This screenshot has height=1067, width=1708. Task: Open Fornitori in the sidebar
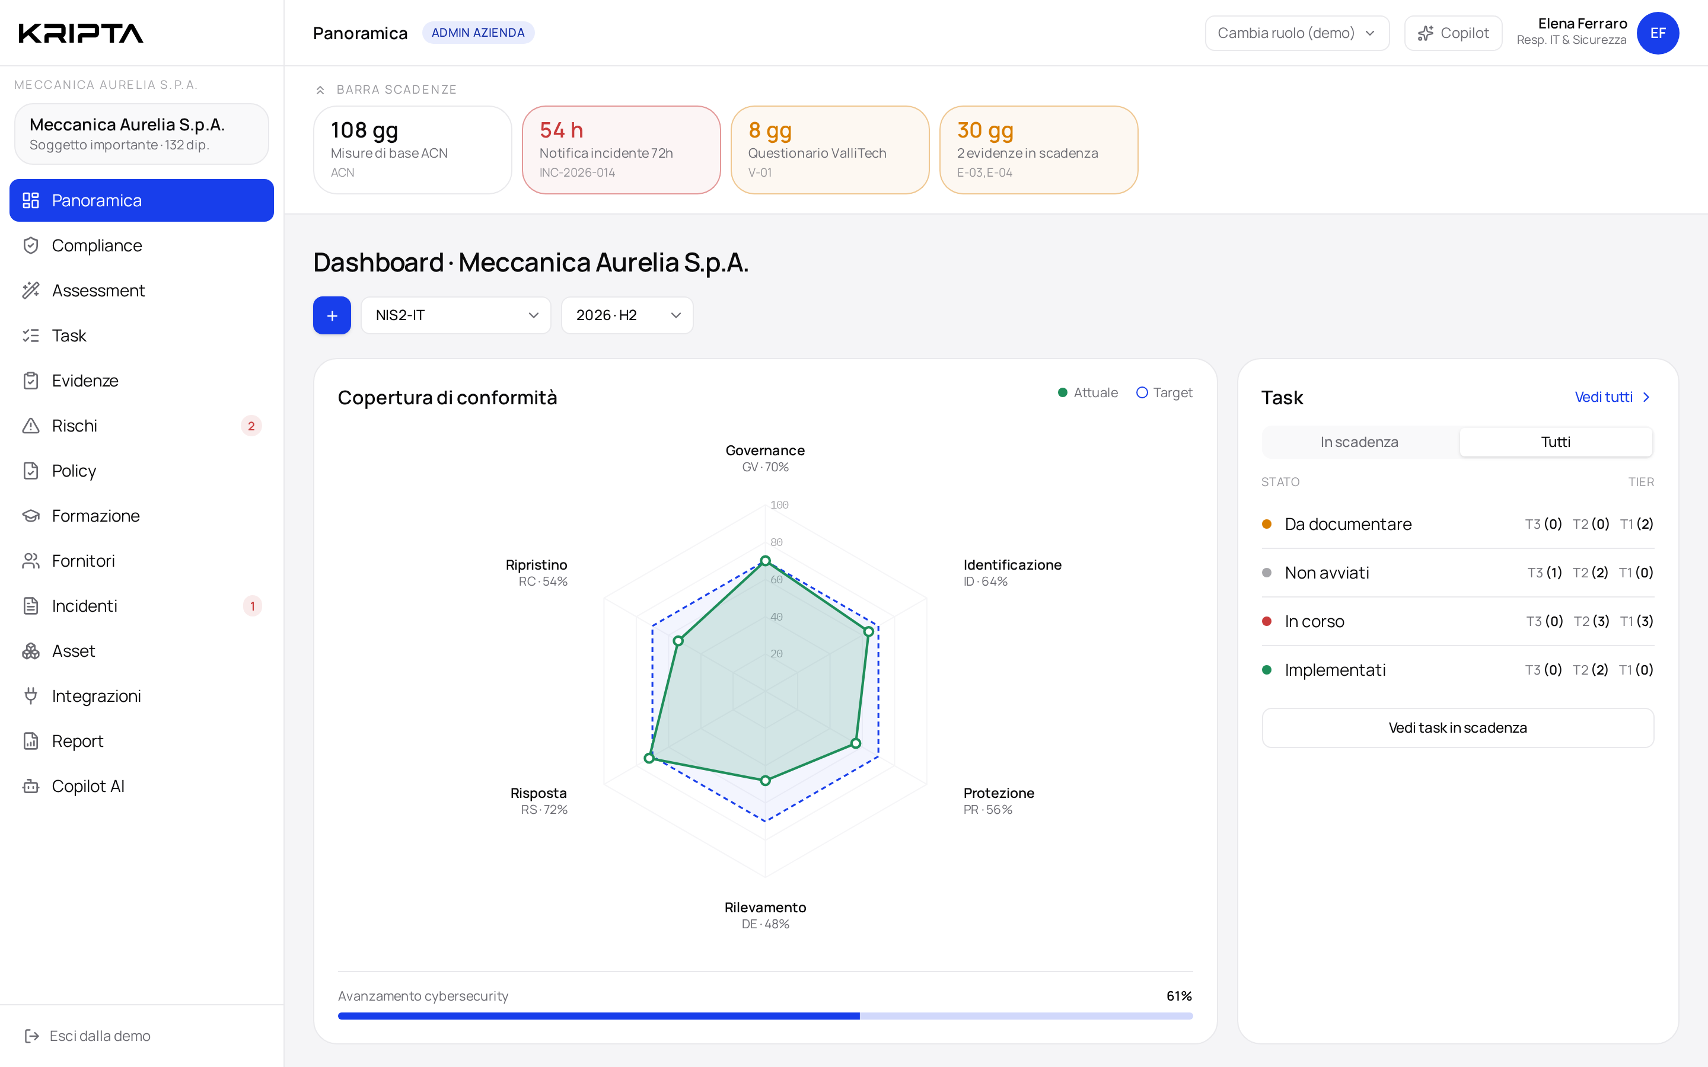point(141,561)
